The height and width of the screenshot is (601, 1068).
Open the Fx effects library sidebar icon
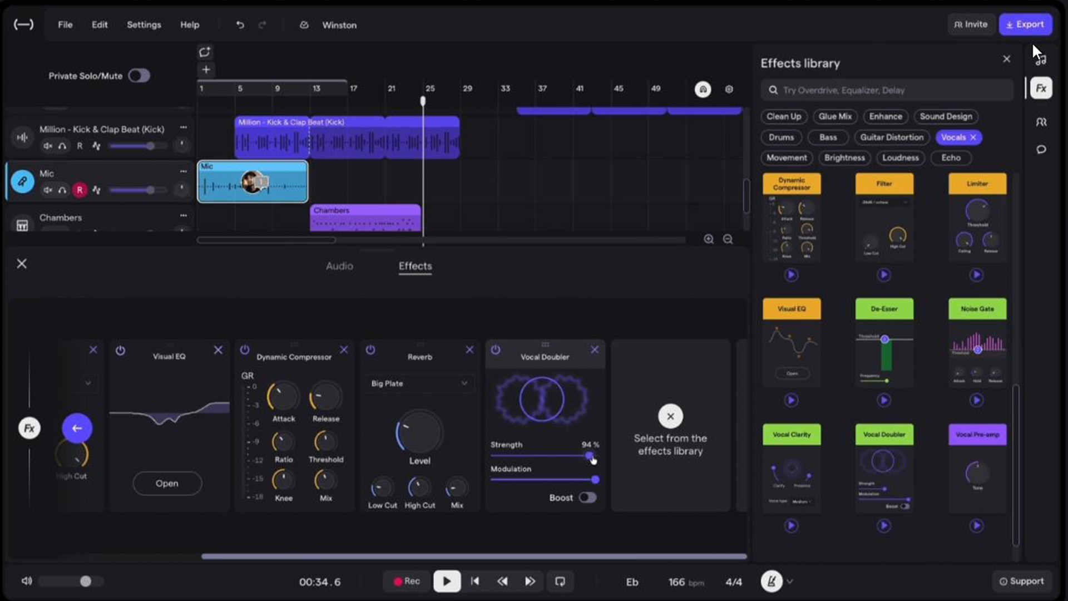click(x=1041, y=88)
